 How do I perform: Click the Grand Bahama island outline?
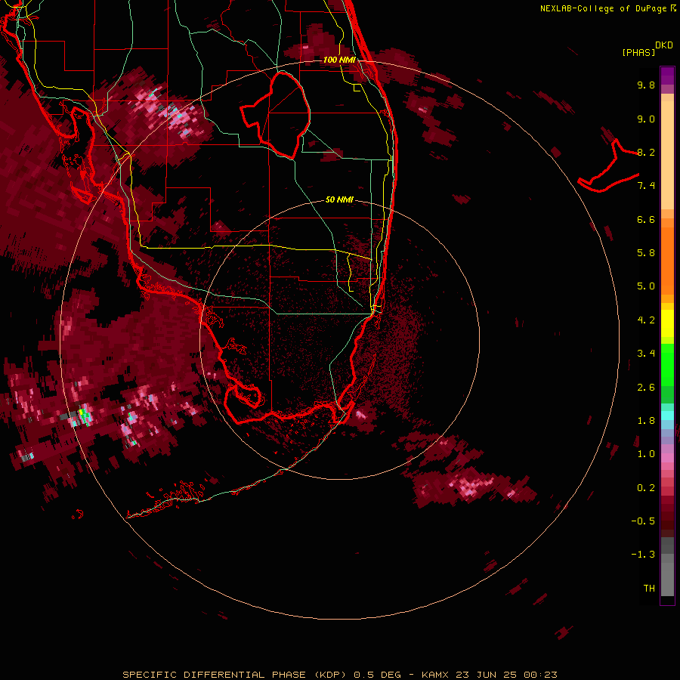(x=608, y=167)
